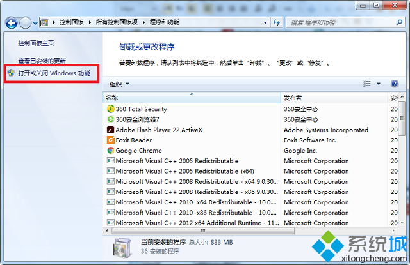
Task: Select Visual C++ 2008 Redistributable x64 row
Action: (250, 181)
